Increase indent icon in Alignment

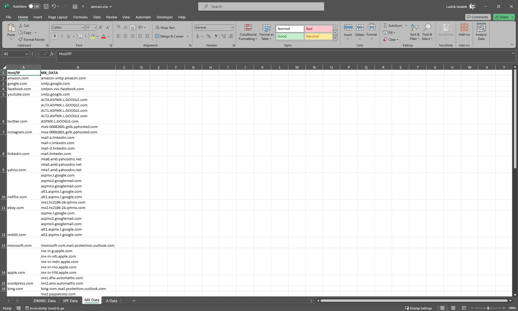147,36
